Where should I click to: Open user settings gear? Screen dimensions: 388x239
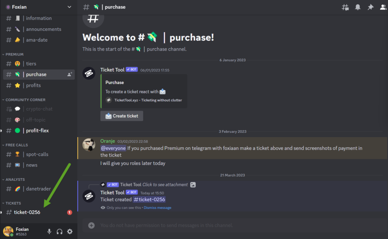tap(70, 231)
